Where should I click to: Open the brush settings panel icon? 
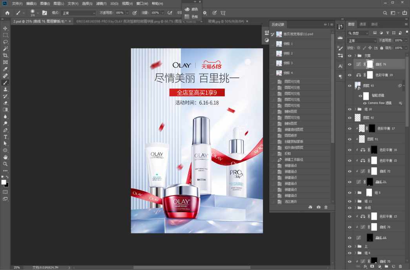click(x=45, y=13)
